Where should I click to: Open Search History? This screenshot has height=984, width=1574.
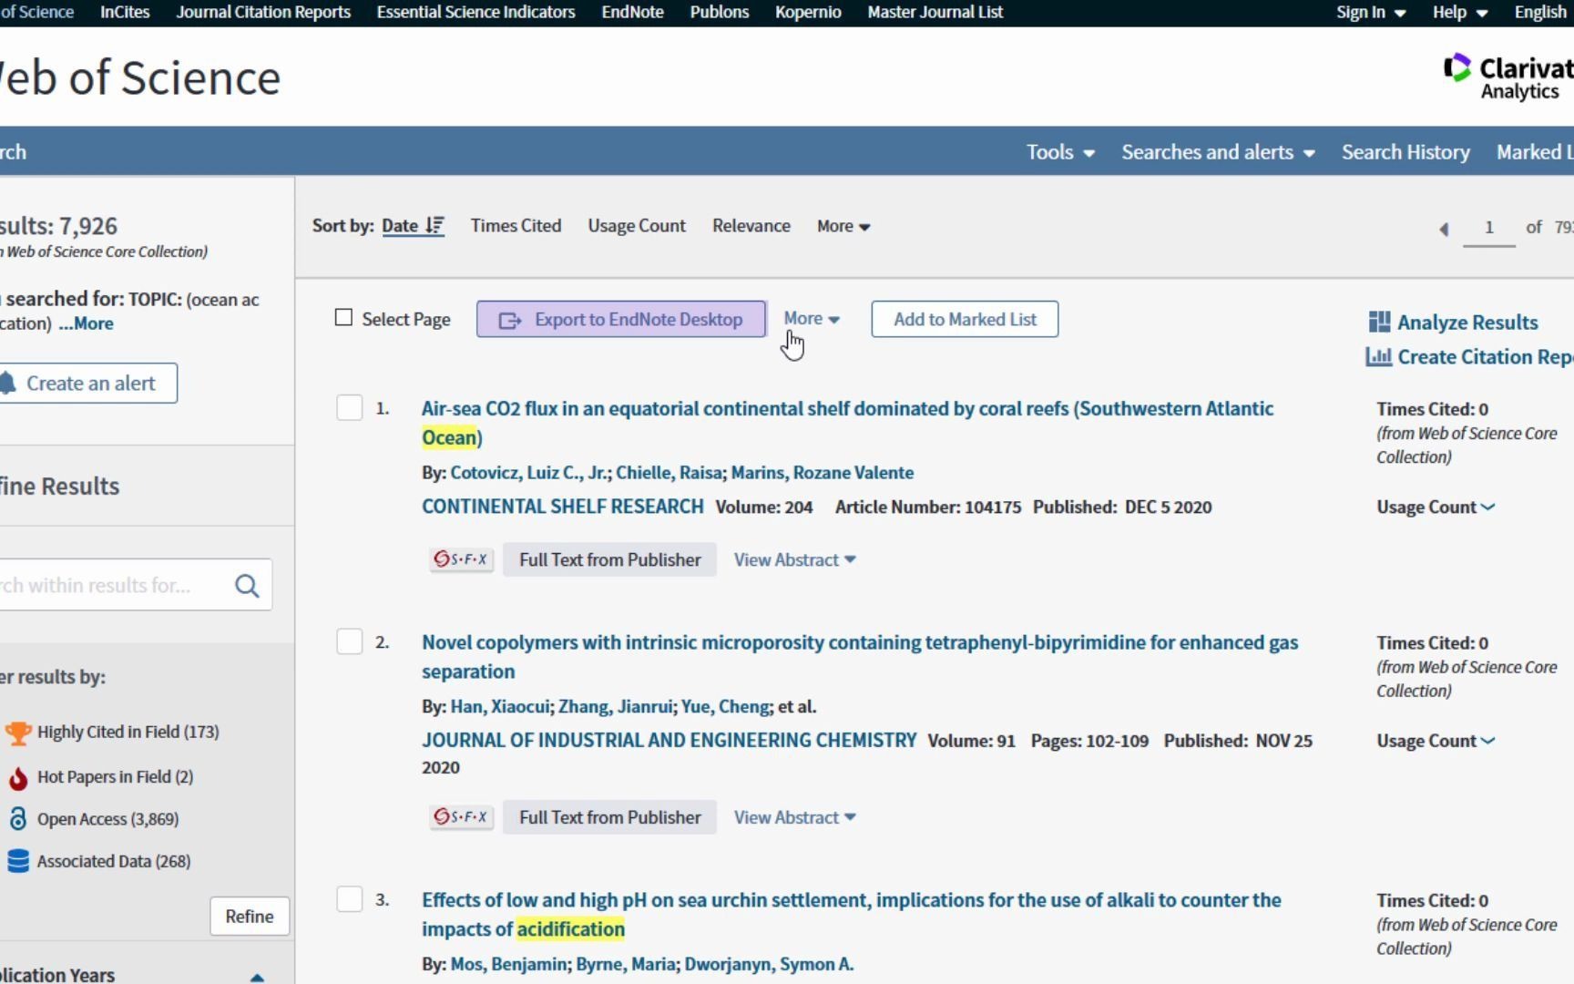pyautogui.click(x=1405, y=152)
